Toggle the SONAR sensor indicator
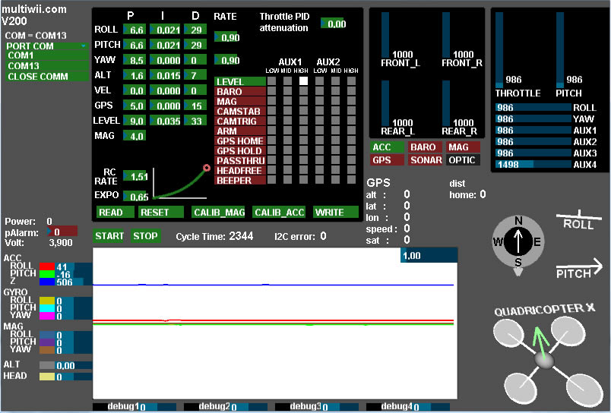The width and height of the screenshot is (611, 413). click(x=425, y=160)
